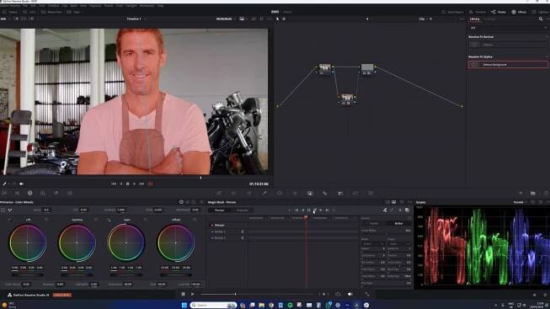
Task: Switch to the Features tab
Action: (242, 210)
